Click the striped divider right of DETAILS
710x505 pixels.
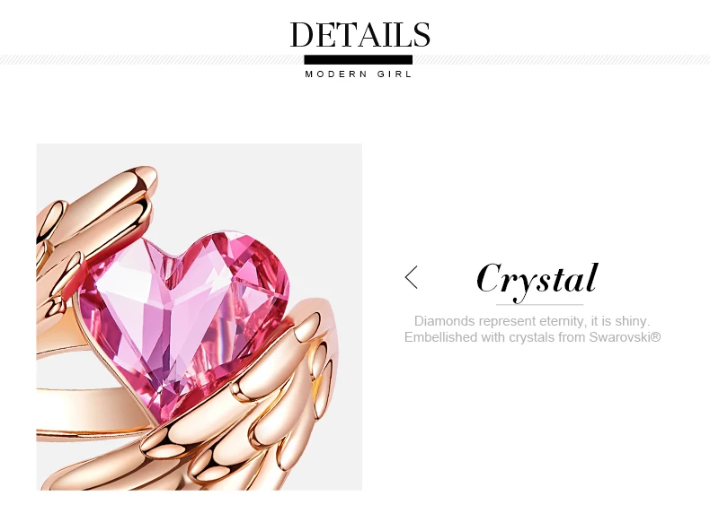click(562, 60)
